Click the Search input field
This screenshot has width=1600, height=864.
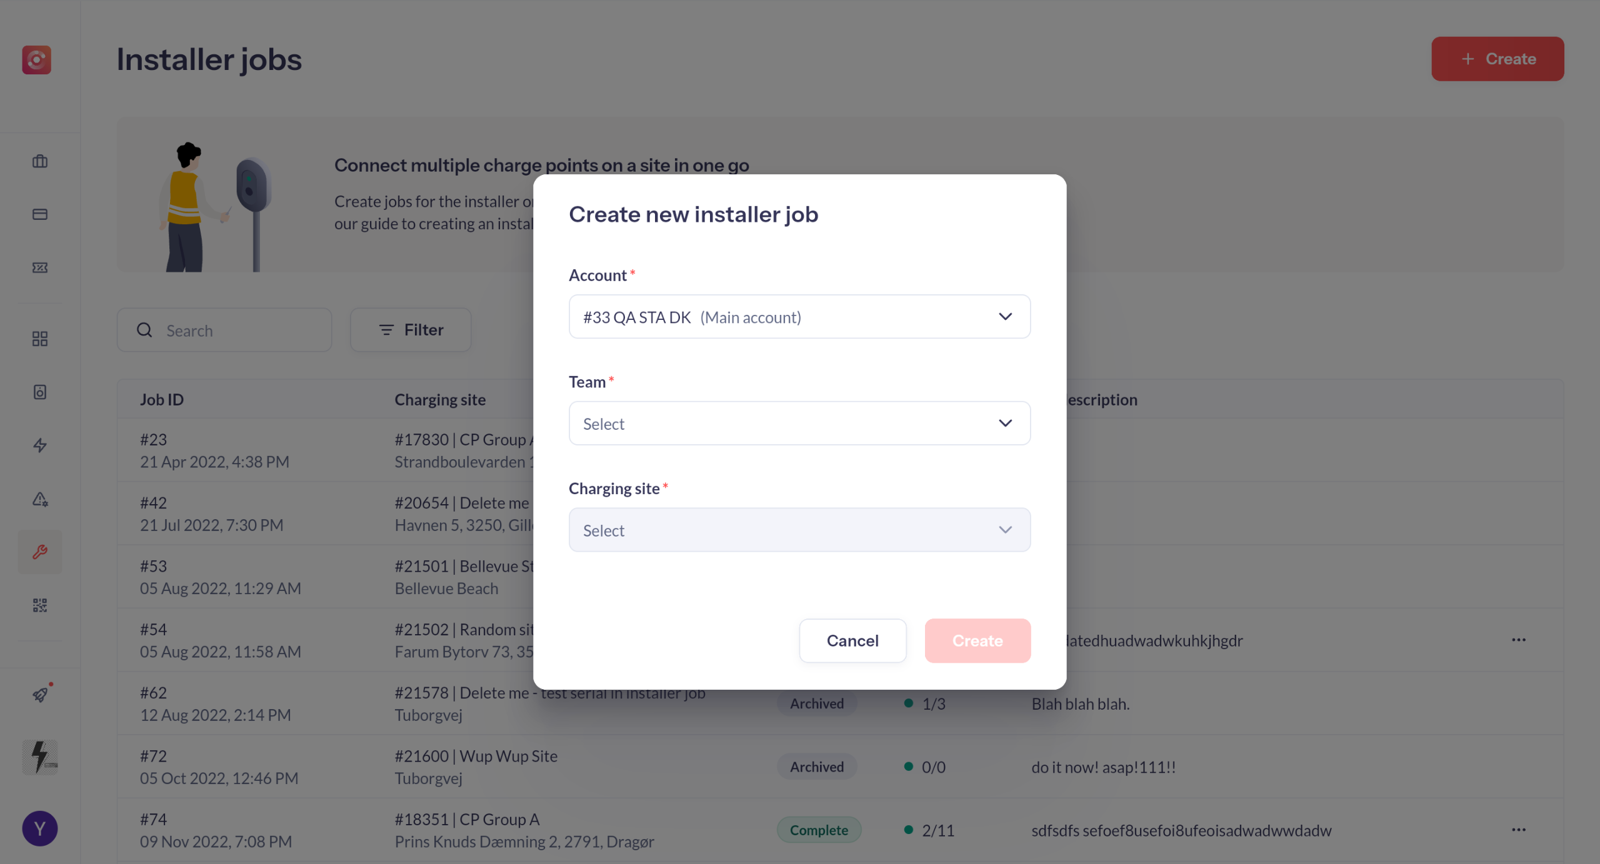pyautogui.click(x=224, y=330)
